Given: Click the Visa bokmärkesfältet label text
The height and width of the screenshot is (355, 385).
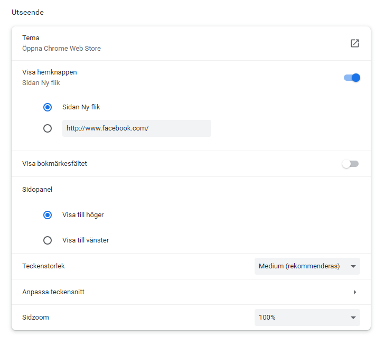Looking at the screenshot, I should click(x=54, y=164).
